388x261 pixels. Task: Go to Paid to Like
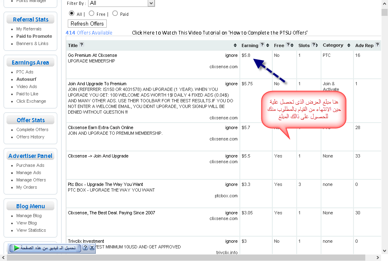(x=27, y=94)
